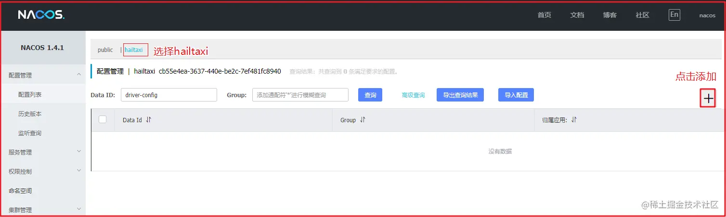Click the 导出查询结果 button
The image size is (726, 217).
tap(460, 95)
